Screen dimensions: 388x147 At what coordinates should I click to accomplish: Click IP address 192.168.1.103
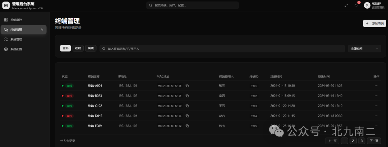pos(128,106)
